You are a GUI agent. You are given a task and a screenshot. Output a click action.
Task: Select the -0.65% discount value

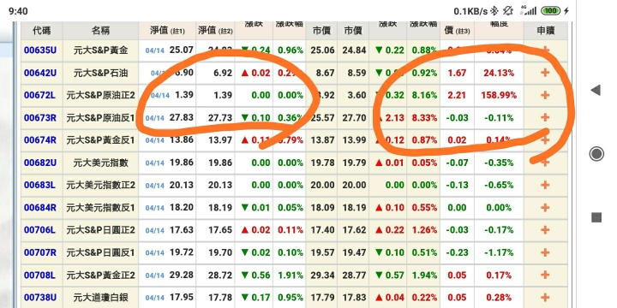(x=499, y=185)
